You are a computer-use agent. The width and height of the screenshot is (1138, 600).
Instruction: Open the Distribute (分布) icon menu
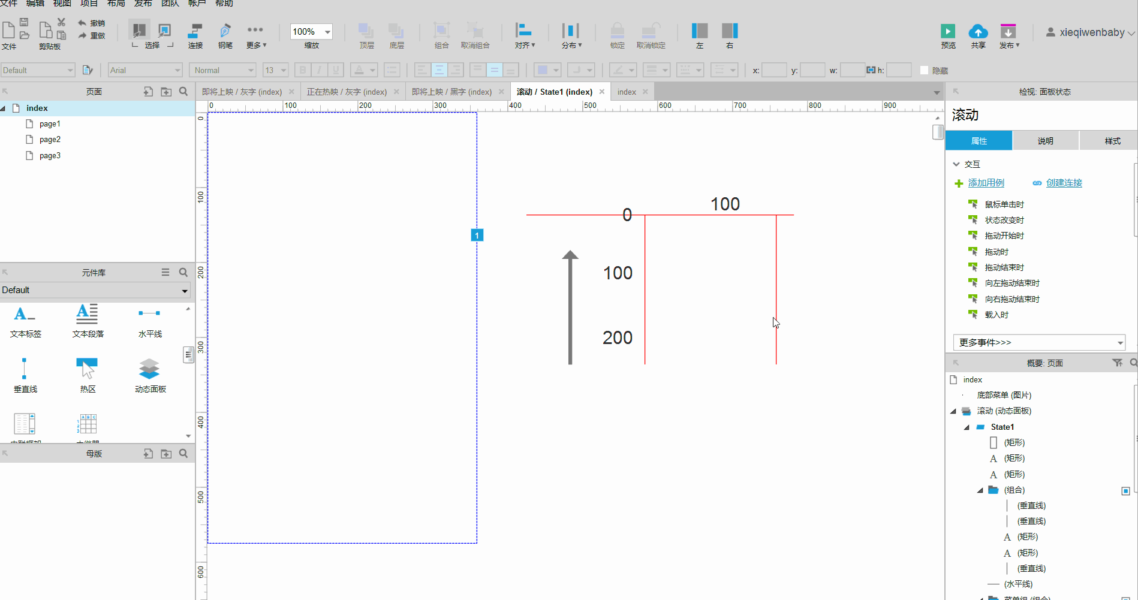[x=571, y=31]
